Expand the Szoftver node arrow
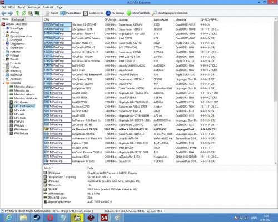The width and height of the screenshot is (278, 222). 3,67
